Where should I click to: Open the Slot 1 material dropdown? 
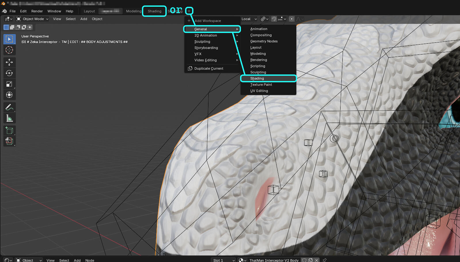click(x=224, y=260)
